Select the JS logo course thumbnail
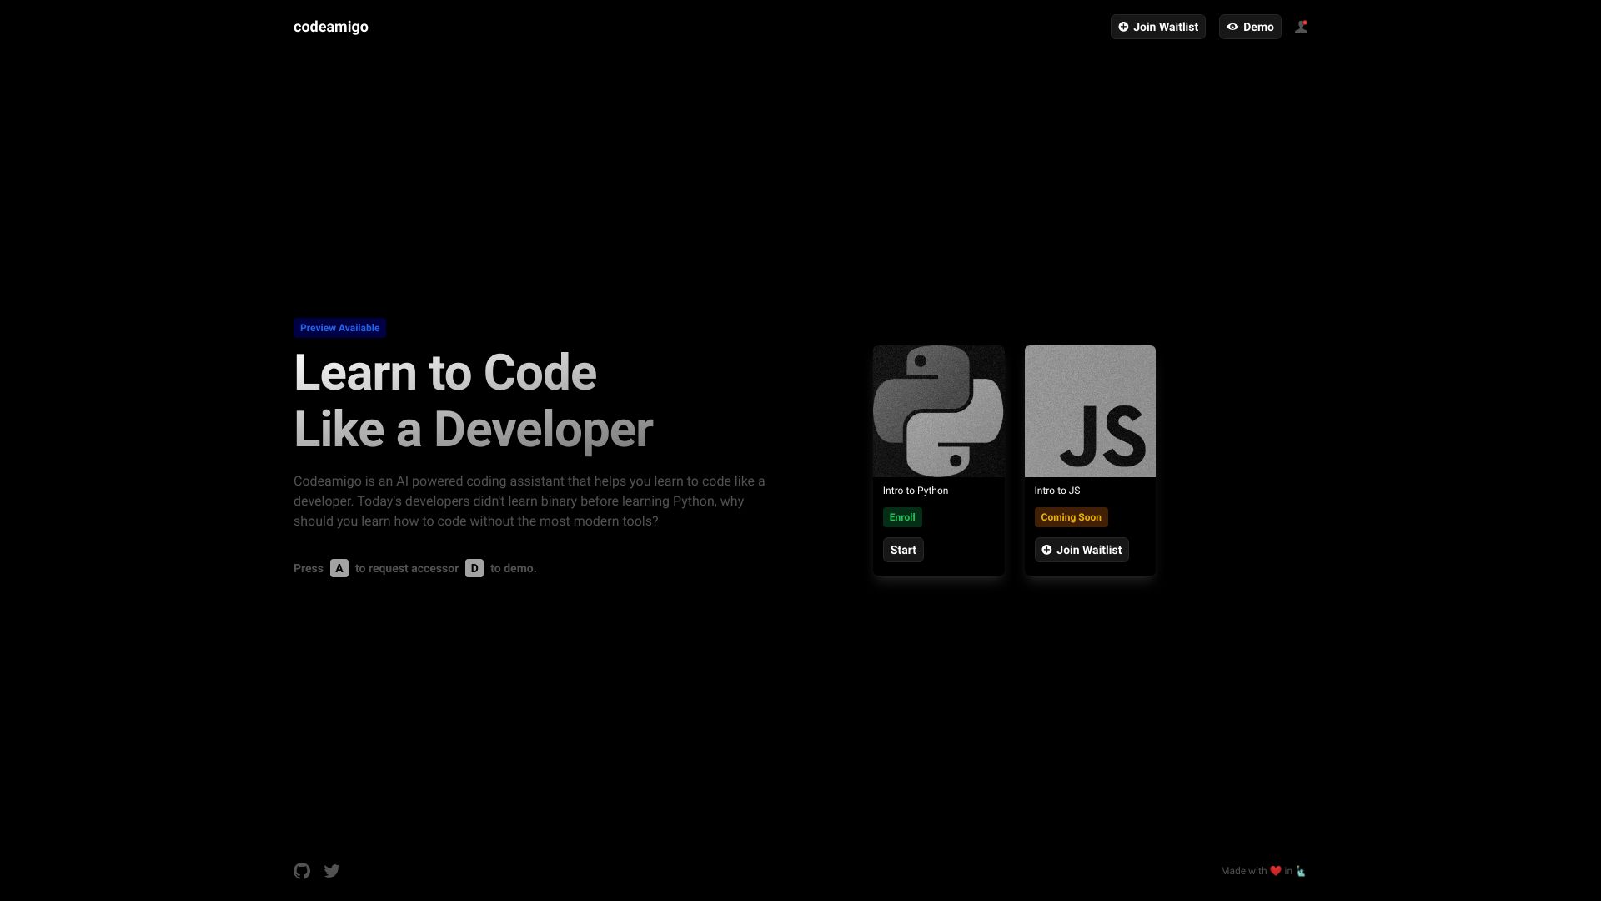 tap(1089, 410)
